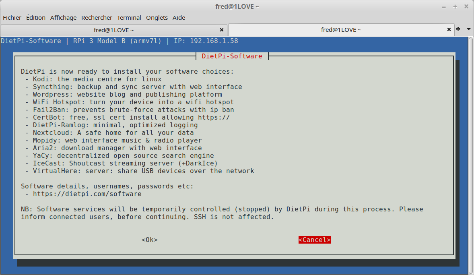Click the Mopidy music player line

point(113,141)
